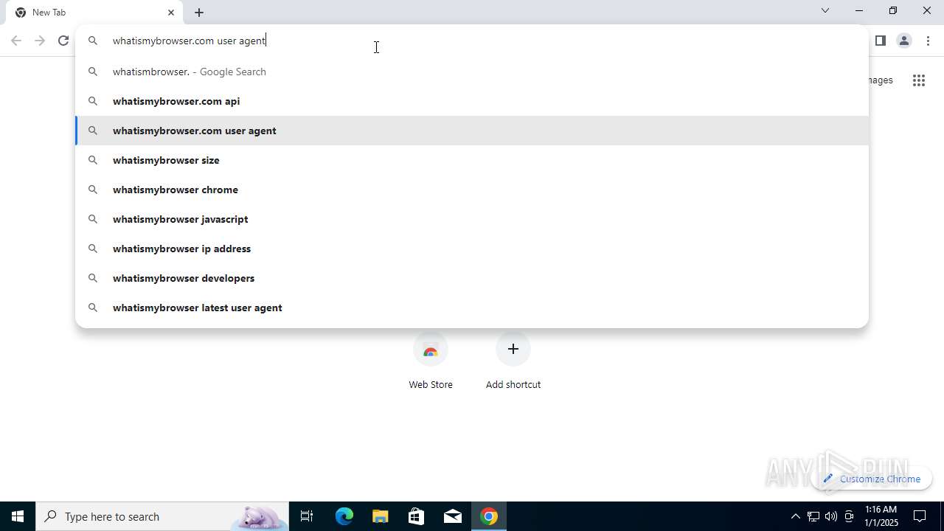944x531 pixels.
Task: Open the Chrome three-dot menu
Action: pos(929,41)
